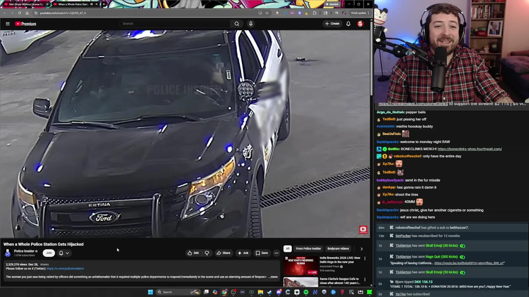This screenshot has width=529, height=297.
Task: Select the All filter chip
Action: 287,248
